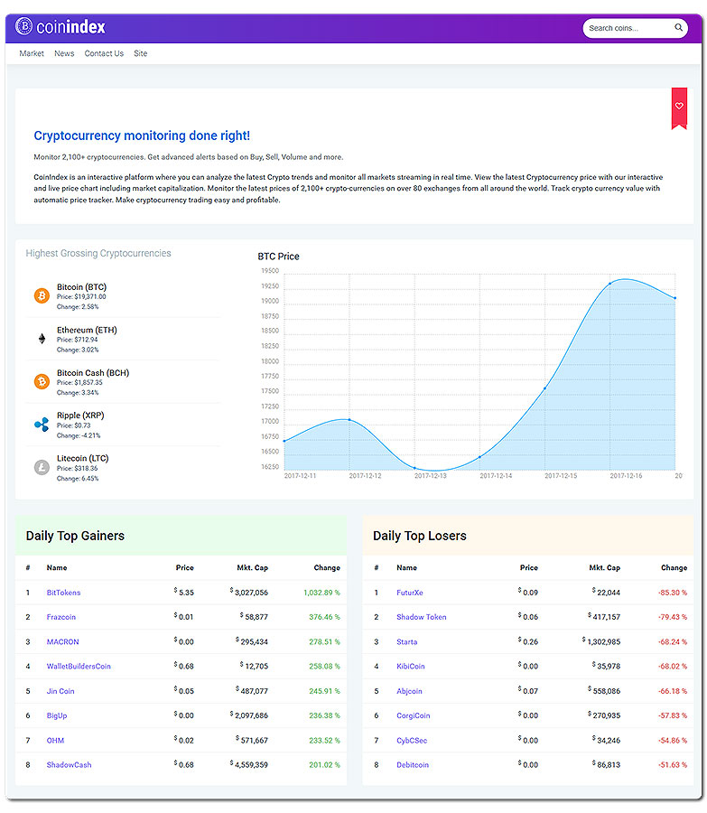Click the red heart bookmark ribbon
The width and height of the screenshot is (707, 813).
(x=679, y=107)
